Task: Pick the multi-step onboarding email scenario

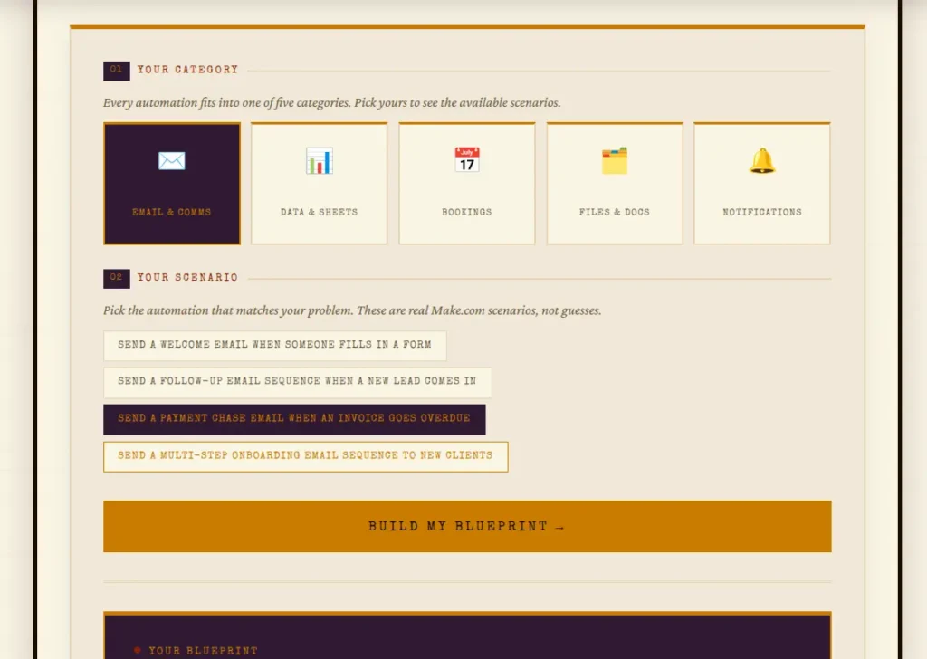Action: 305,456
